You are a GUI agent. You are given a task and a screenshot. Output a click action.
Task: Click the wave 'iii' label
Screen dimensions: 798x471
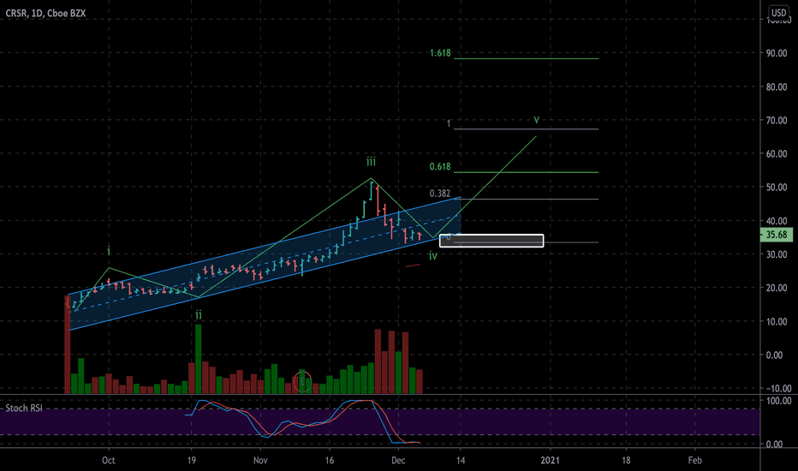371,162
